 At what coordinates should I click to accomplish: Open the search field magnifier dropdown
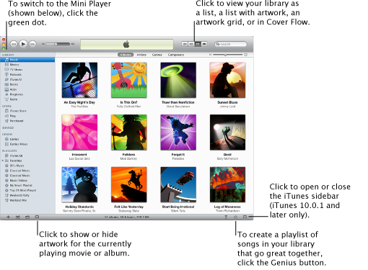(218, 44)
